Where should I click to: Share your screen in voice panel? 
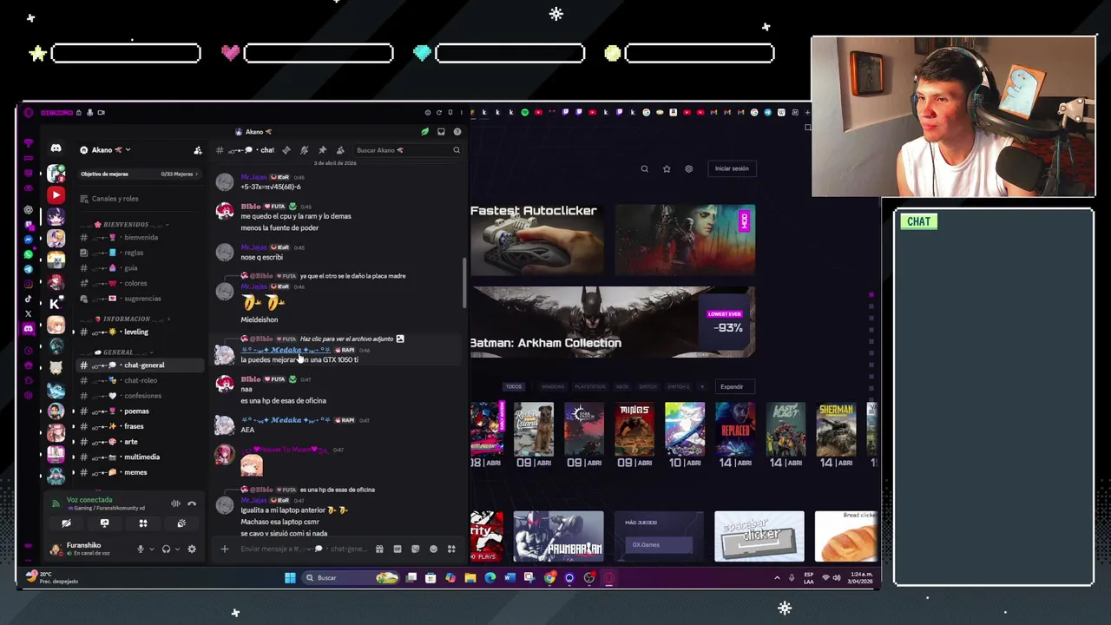click(104, 523)
